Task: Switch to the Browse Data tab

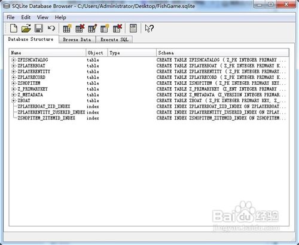Action: coord(77,39)
